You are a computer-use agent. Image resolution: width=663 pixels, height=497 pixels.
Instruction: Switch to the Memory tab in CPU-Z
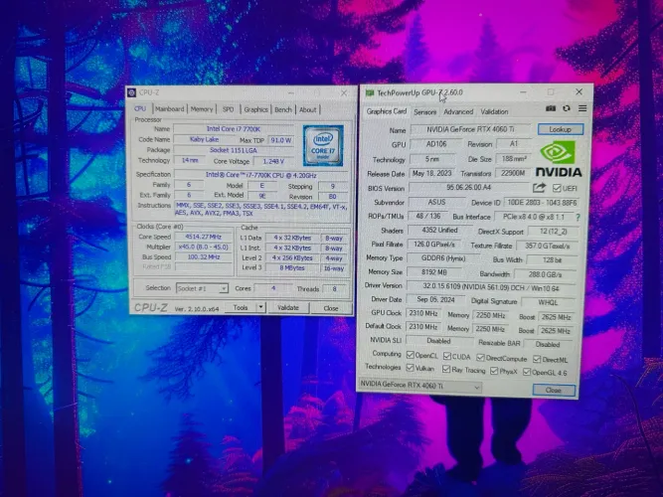(202, 109)
